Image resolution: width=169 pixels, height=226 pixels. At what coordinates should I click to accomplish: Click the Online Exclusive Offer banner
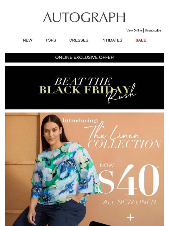(x=84, y=58)
